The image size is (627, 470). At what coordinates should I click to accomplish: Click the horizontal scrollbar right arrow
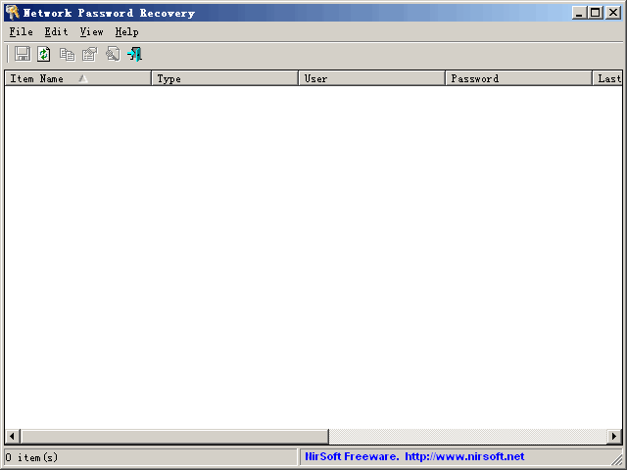(614, 436)
